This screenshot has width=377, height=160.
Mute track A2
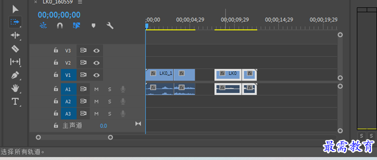click(96, 101)
